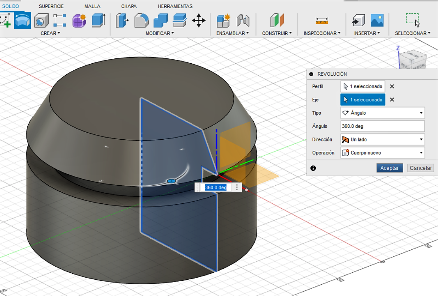438x296 pixels.
Task: Select the Offset Face tool icon
Action: pyautogui.click(x=180, y=21)
